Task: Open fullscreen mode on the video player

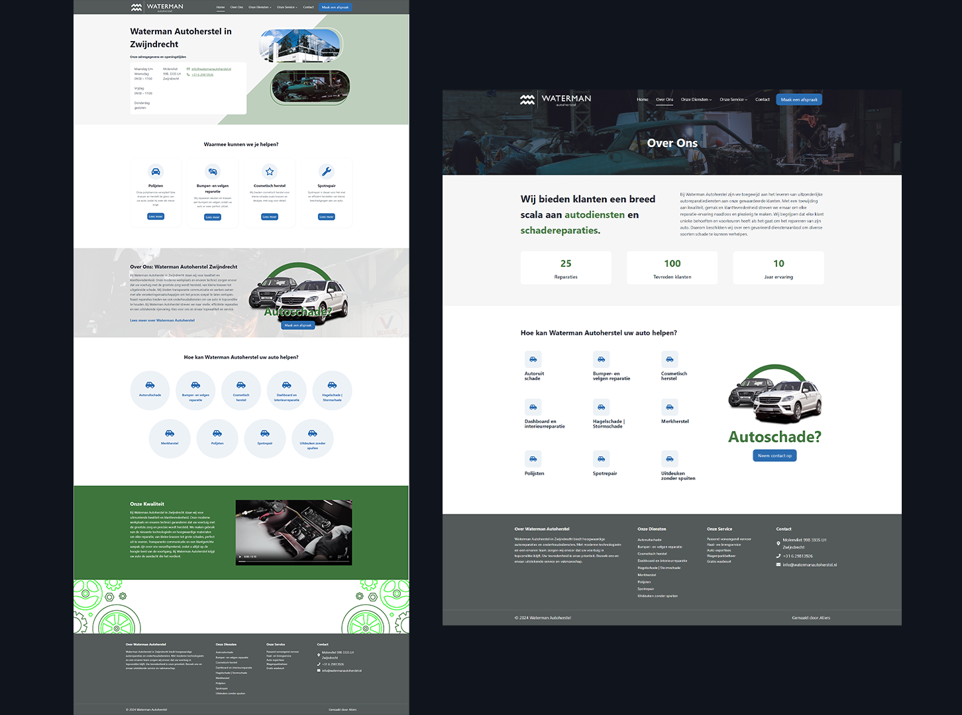Action: [340, 557]
